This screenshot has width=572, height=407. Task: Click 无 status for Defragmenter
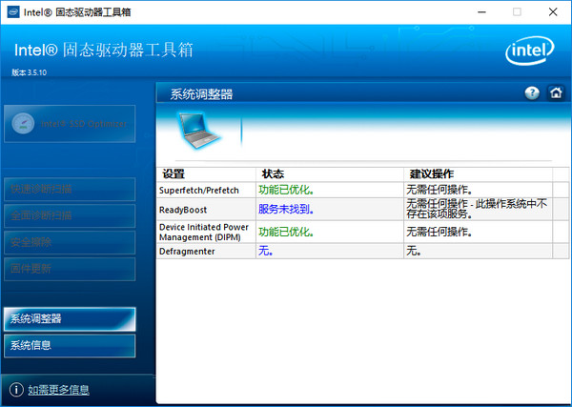click(x=266, y=251)
